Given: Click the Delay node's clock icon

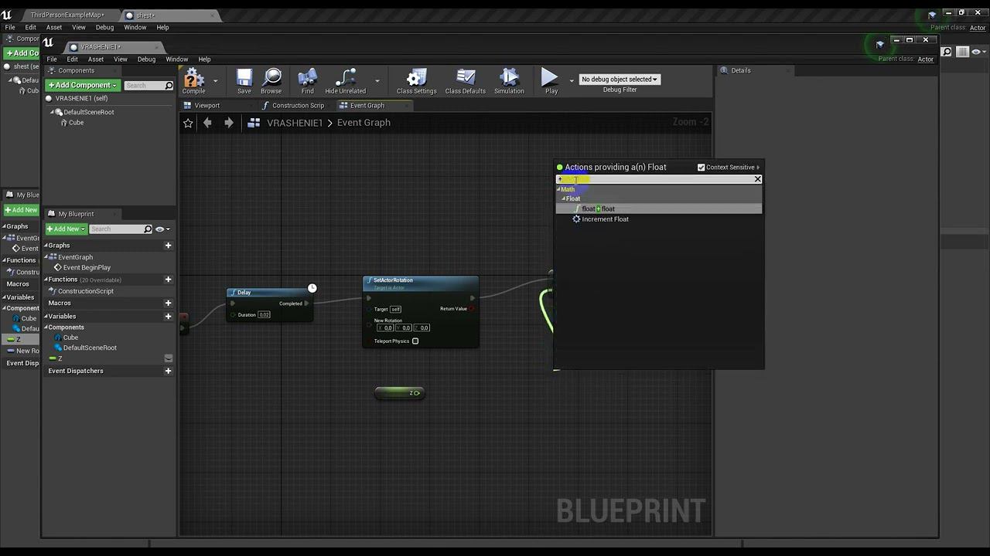Looking at the screenshot, I should (312, 288).
